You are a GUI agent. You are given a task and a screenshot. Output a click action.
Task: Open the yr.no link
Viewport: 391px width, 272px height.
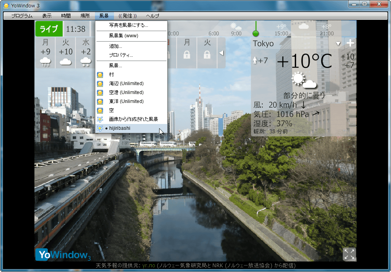click(x=149, y=265)
